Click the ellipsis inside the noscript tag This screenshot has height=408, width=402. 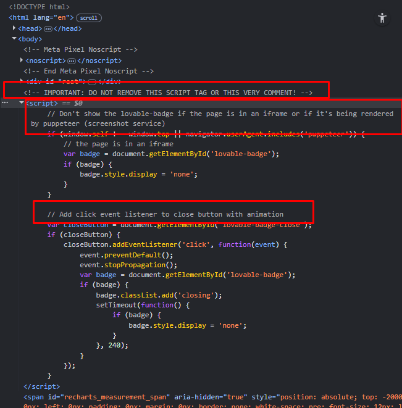coord(72,61)
